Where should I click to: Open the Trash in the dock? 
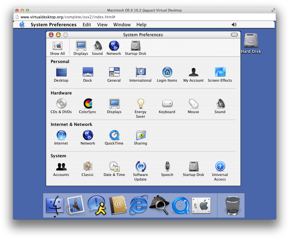[231, 205]
